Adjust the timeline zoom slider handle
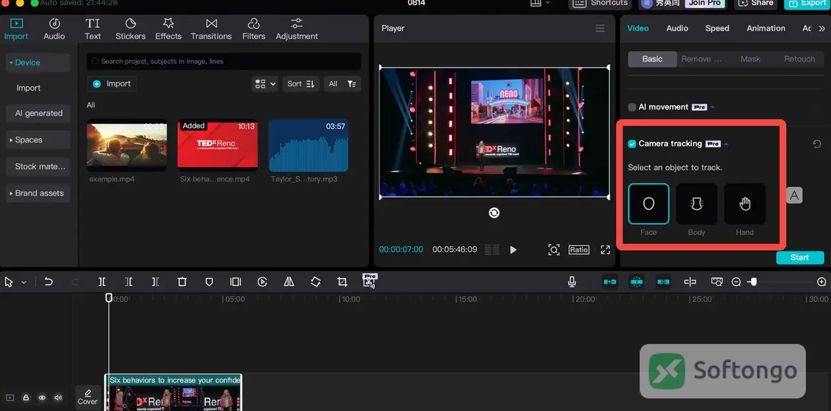 point(754,282)
